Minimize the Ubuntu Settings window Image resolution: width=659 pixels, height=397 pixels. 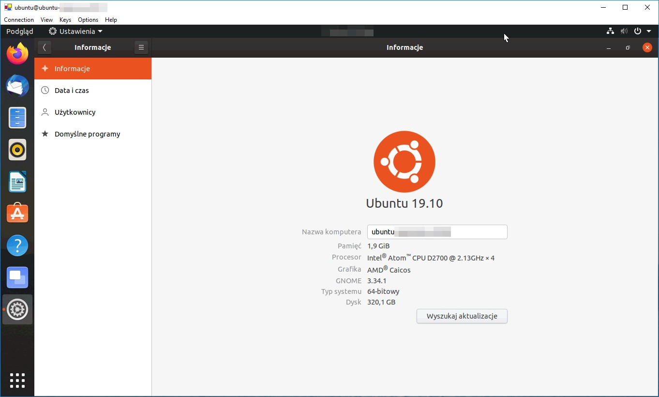pos(609,47)
